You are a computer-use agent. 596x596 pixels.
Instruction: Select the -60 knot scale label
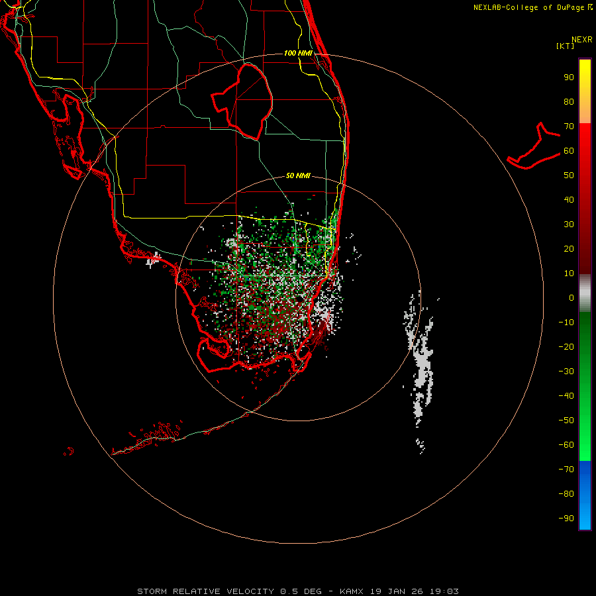point(566,445)
